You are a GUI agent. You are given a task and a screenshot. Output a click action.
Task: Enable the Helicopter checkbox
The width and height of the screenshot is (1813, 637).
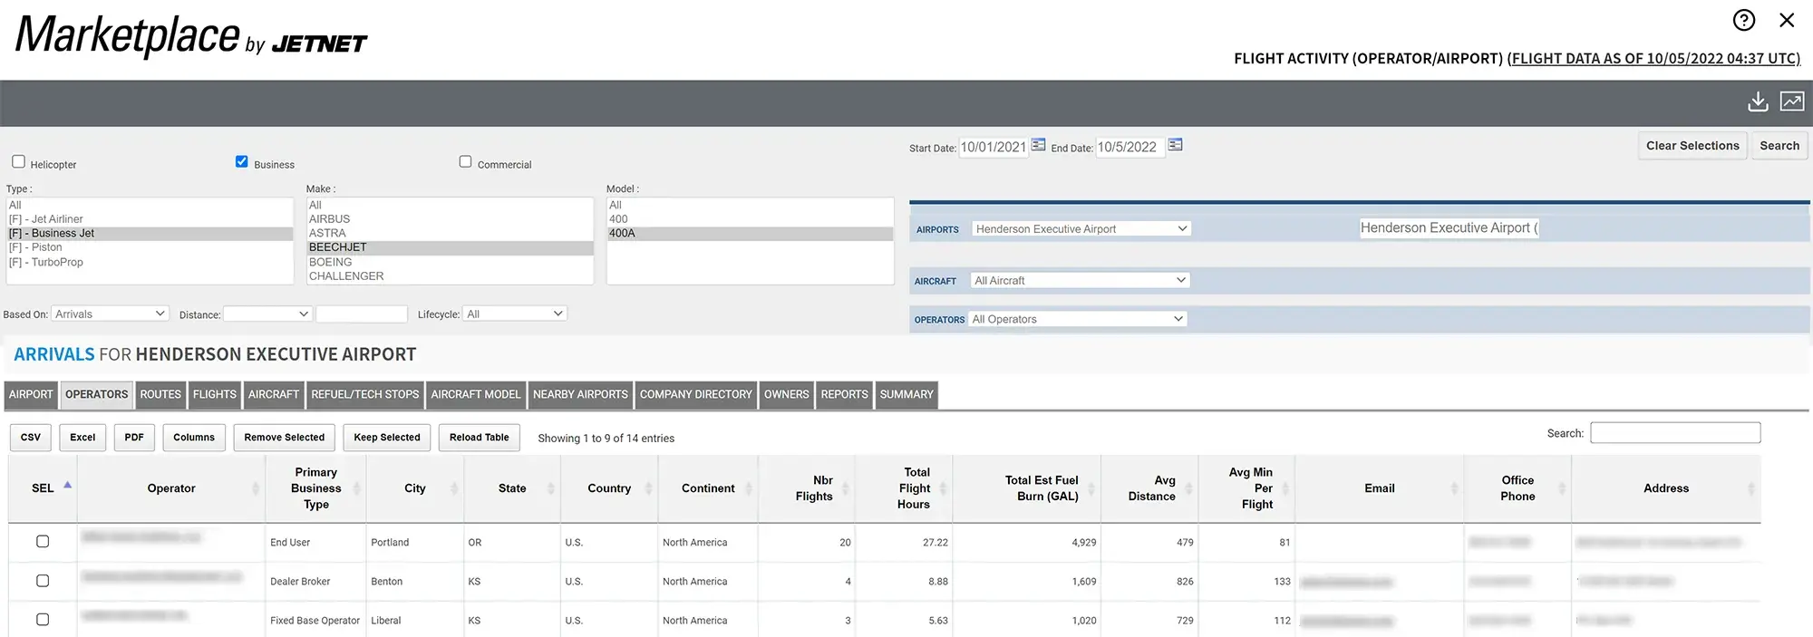click(x=18, y=161)
